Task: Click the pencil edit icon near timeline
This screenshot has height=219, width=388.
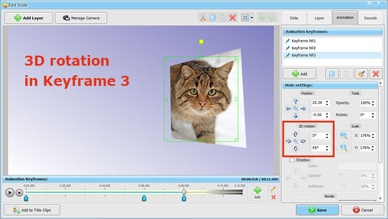Action: coord(273,189)
